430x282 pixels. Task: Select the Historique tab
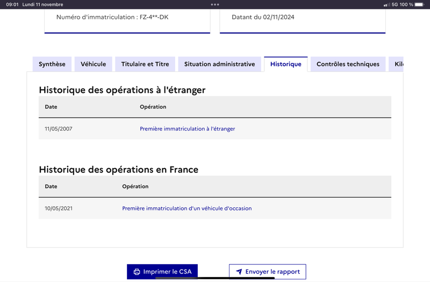286,64
